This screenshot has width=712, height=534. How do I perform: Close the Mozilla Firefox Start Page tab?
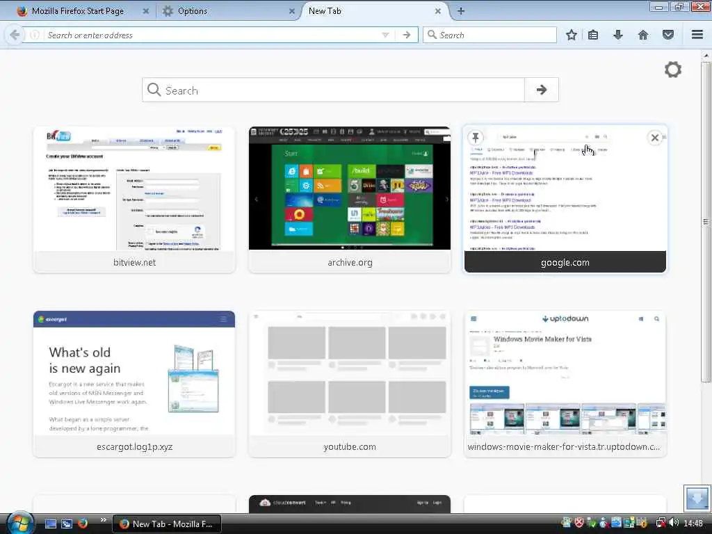coord(146,11)
